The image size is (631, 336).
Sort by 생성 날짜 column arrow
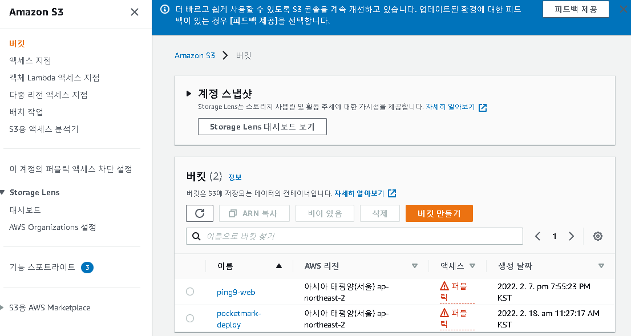pos(601,266)
